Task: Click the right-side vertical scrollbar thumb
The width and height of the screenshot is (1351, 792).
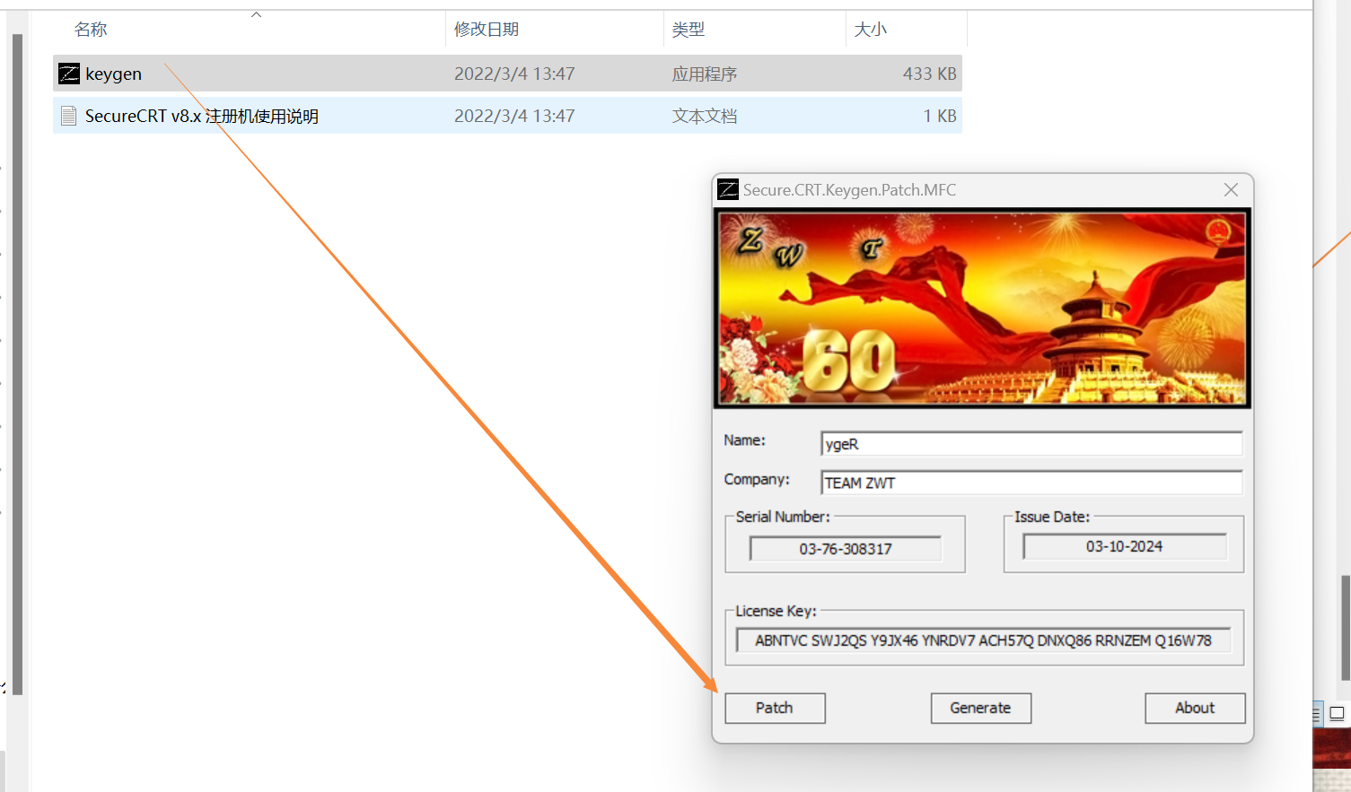Action: [1346, 628]
